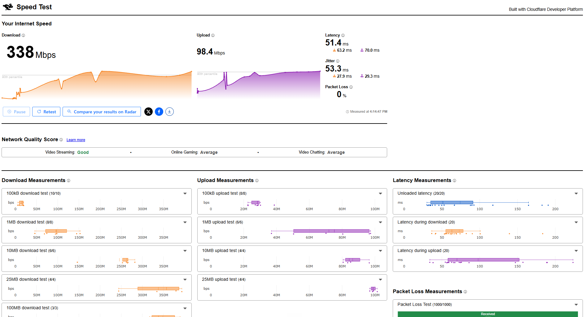Screen dimensions: 586x317
Task: Show info about Jitter metric
Action: coord(338,61)
